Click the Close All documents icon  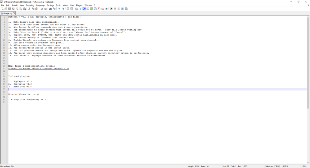coord(21,9)
